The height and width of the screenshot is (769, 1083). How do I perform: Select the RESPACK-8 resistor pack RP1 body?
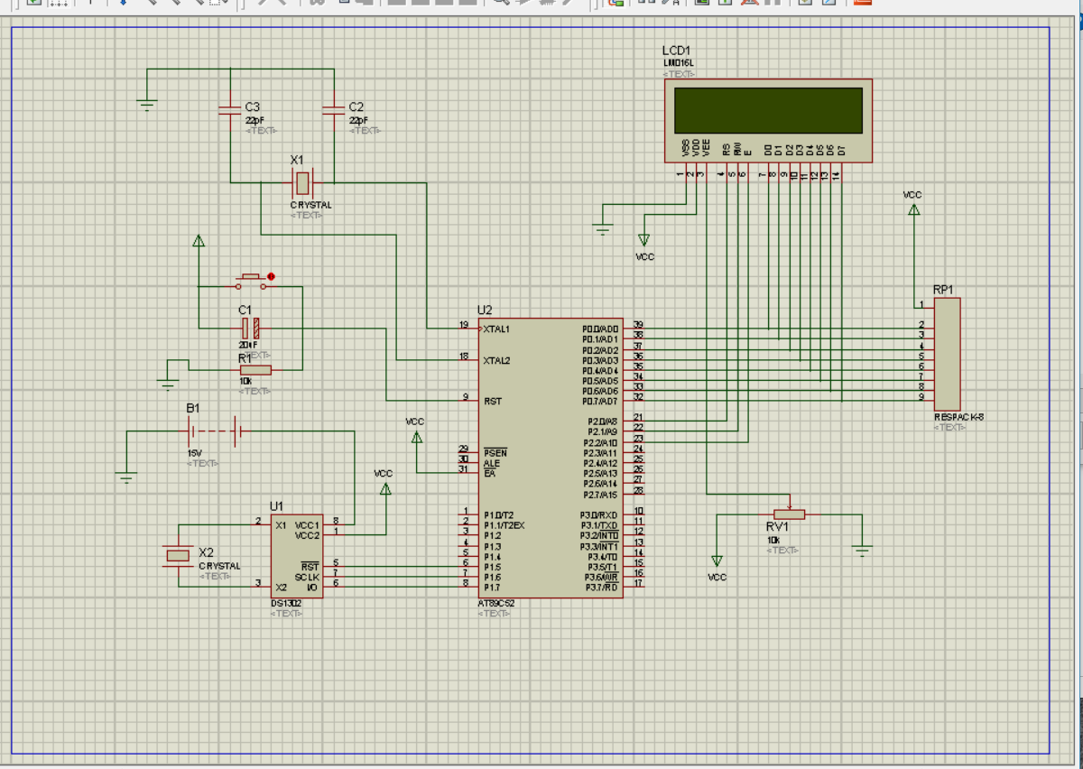947,353
